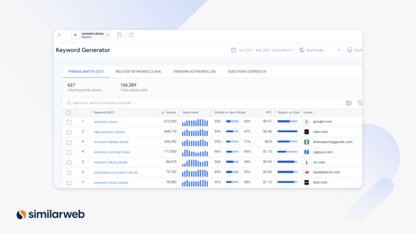The image size is (416, 234).
Task: Click the yearly trend chart for women's hiking shoes
Action: pos(195,163)
